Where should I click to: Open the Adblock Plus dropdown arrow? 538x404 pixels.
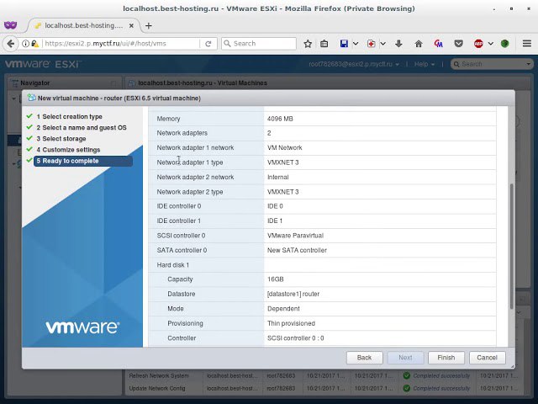491,44
